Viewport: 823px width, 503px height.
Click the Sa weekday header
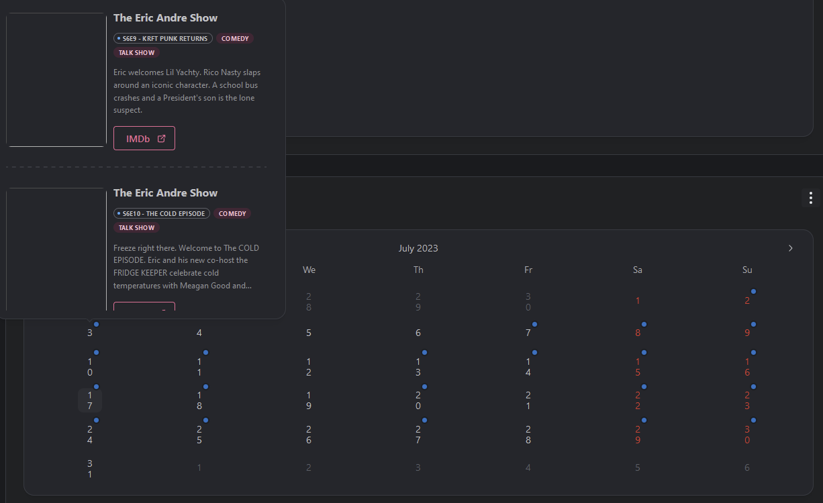[x=638, y=270]
